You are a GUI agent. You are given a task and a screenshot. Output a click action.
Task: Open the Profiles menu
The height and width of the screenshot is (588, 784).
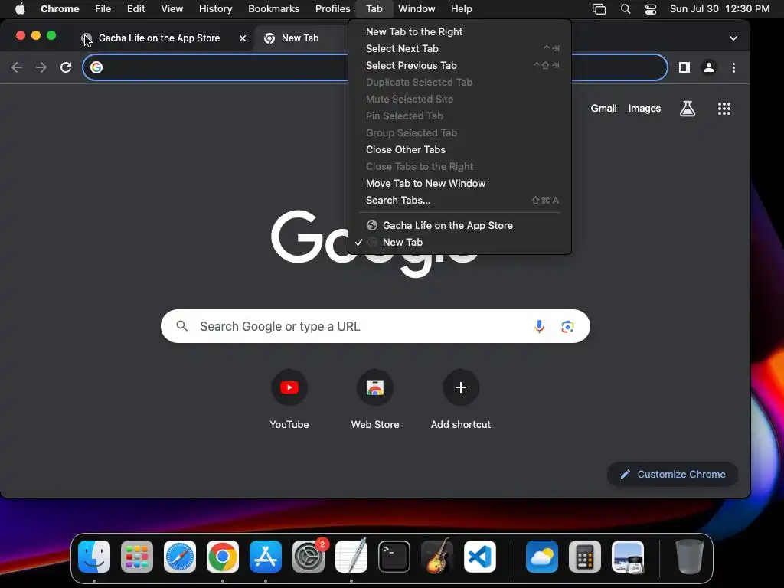(332, 9)
